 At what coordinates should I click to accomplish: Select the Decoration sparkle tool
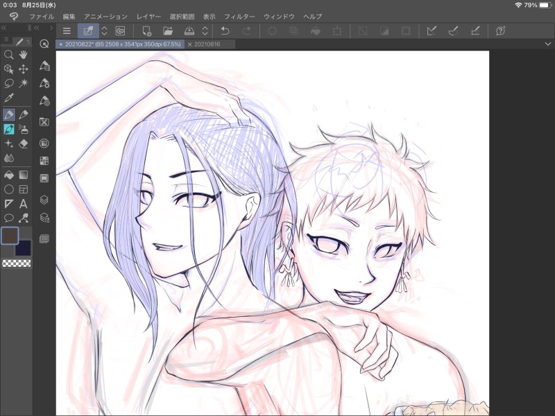(x=9, y=144)
